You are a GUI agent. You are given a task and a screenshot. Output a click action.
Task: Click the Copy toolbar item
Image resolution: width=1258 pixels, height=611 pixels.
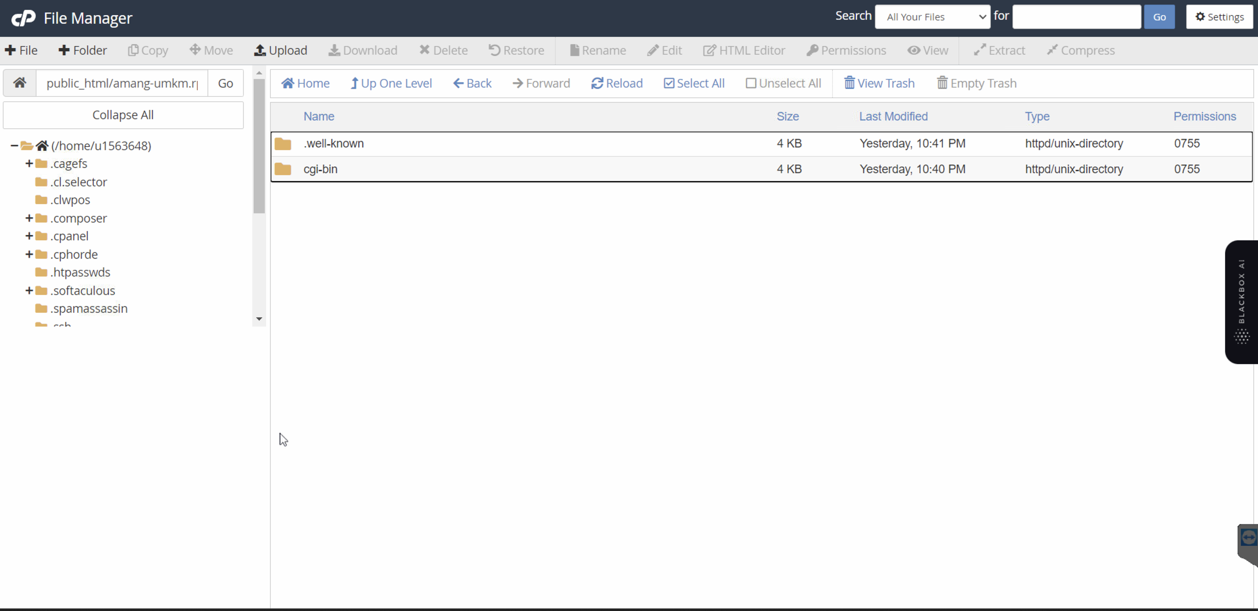pos(148,50)
